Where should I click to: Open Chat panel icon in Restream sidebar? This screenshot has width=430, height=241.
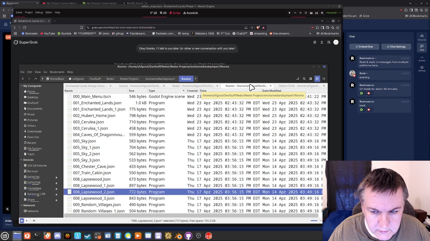422,48
